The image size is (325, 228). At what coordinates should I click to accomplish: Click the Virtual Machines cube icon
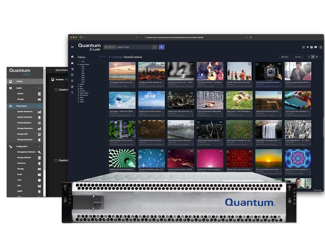tap(39, 123)
